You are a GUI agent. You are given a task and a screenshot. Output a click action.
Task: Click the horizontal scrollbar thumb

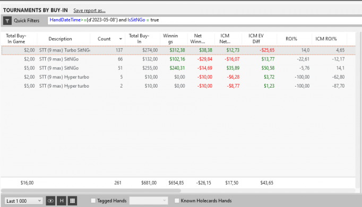(91, 191)
